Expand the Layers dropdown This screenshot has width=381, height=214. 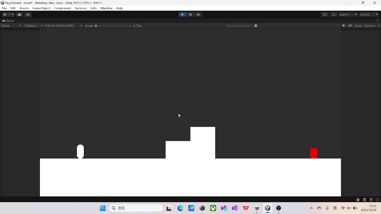click(x=348, y=15)
